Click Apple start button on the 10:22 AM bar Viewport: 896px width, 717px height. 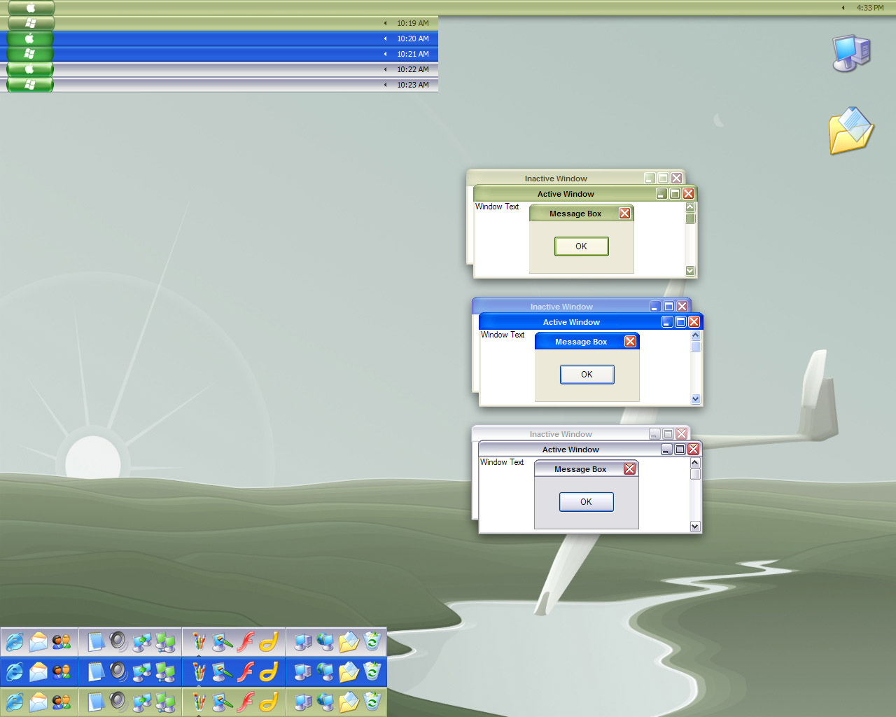pos(31,69)
